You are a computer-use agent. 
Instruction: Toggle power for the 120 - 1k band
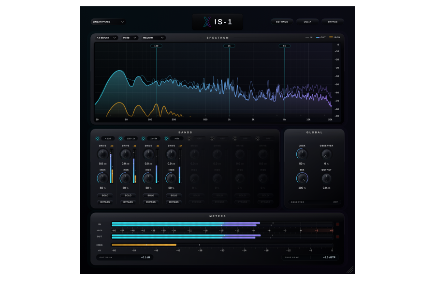tap(120, 138)
